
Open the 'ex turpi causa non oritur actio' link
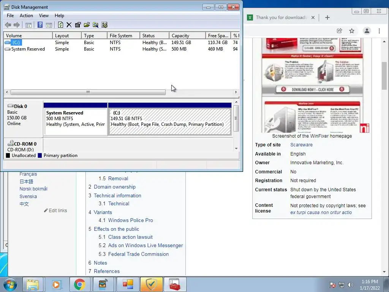(321, 213)
